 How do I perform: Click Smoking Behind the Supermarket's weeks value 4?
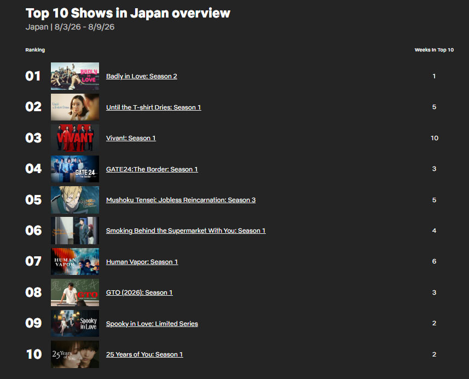pos(434,231)
